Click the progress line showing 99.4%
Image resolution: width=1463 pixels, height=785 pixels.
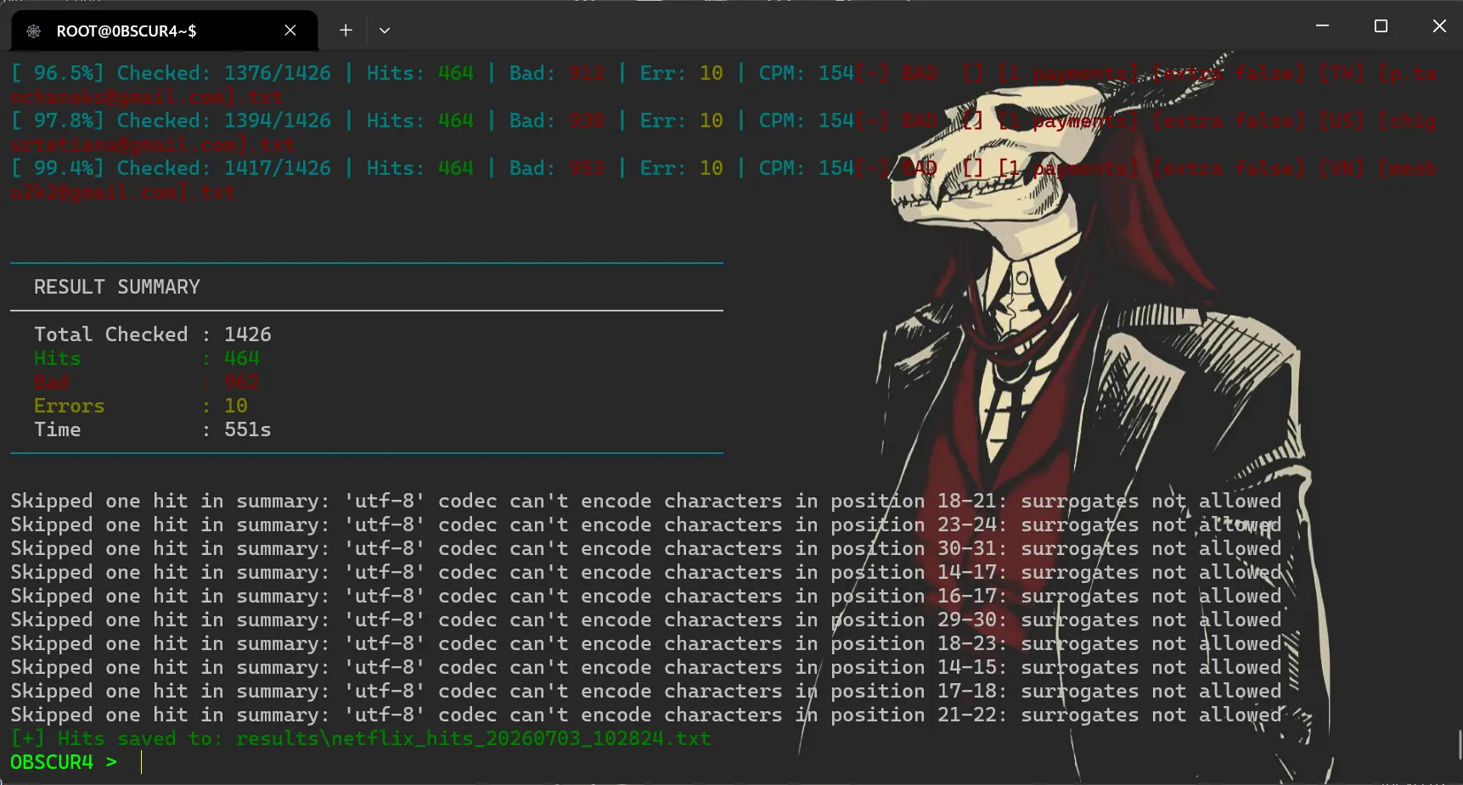(x=433, y=168)
